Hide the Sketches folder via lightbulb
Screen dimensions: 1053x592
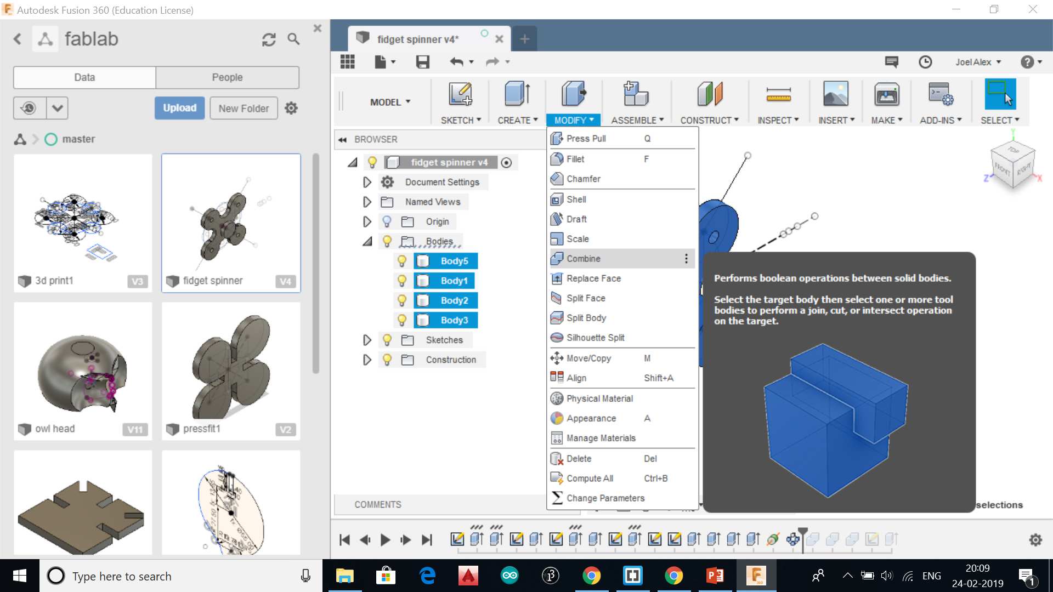tap(387, 340)
